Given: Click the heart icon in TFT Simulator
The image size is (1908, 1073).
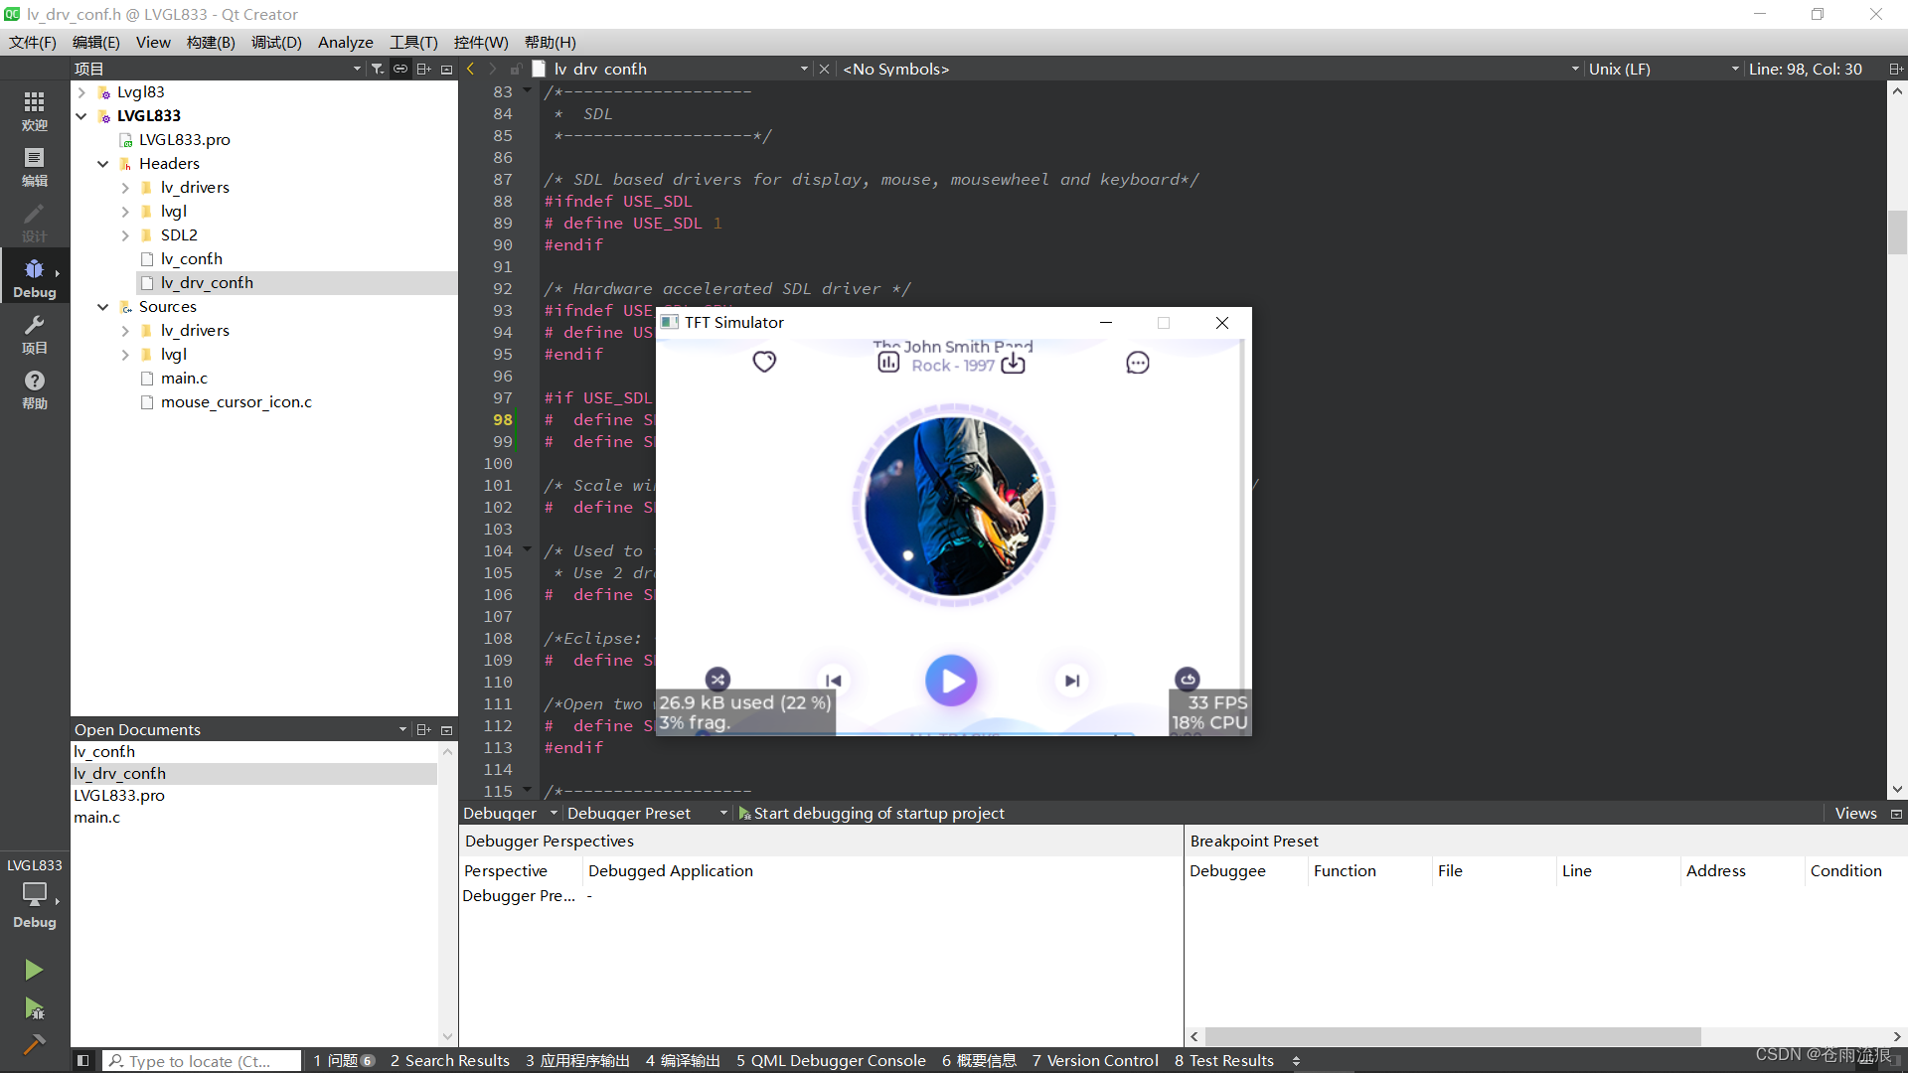Looking at the screenshot, I should pyautogui.click(x=764, y=362).
